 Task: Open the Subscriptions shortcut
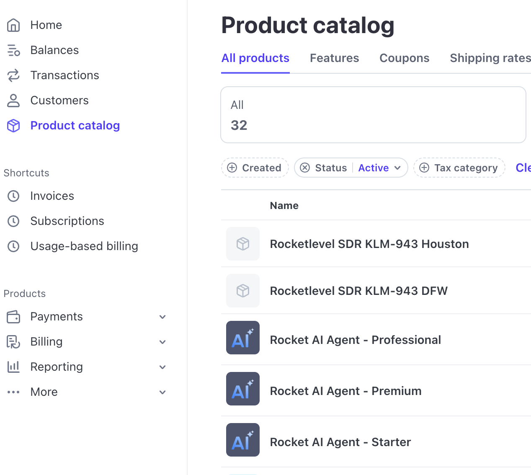pyautogui.click(x=67, y=221)
